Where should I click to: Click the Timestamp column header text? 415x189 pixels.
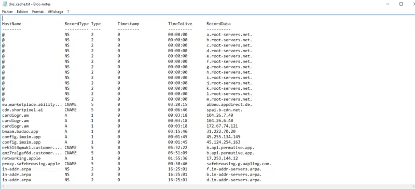pos(128,24)
